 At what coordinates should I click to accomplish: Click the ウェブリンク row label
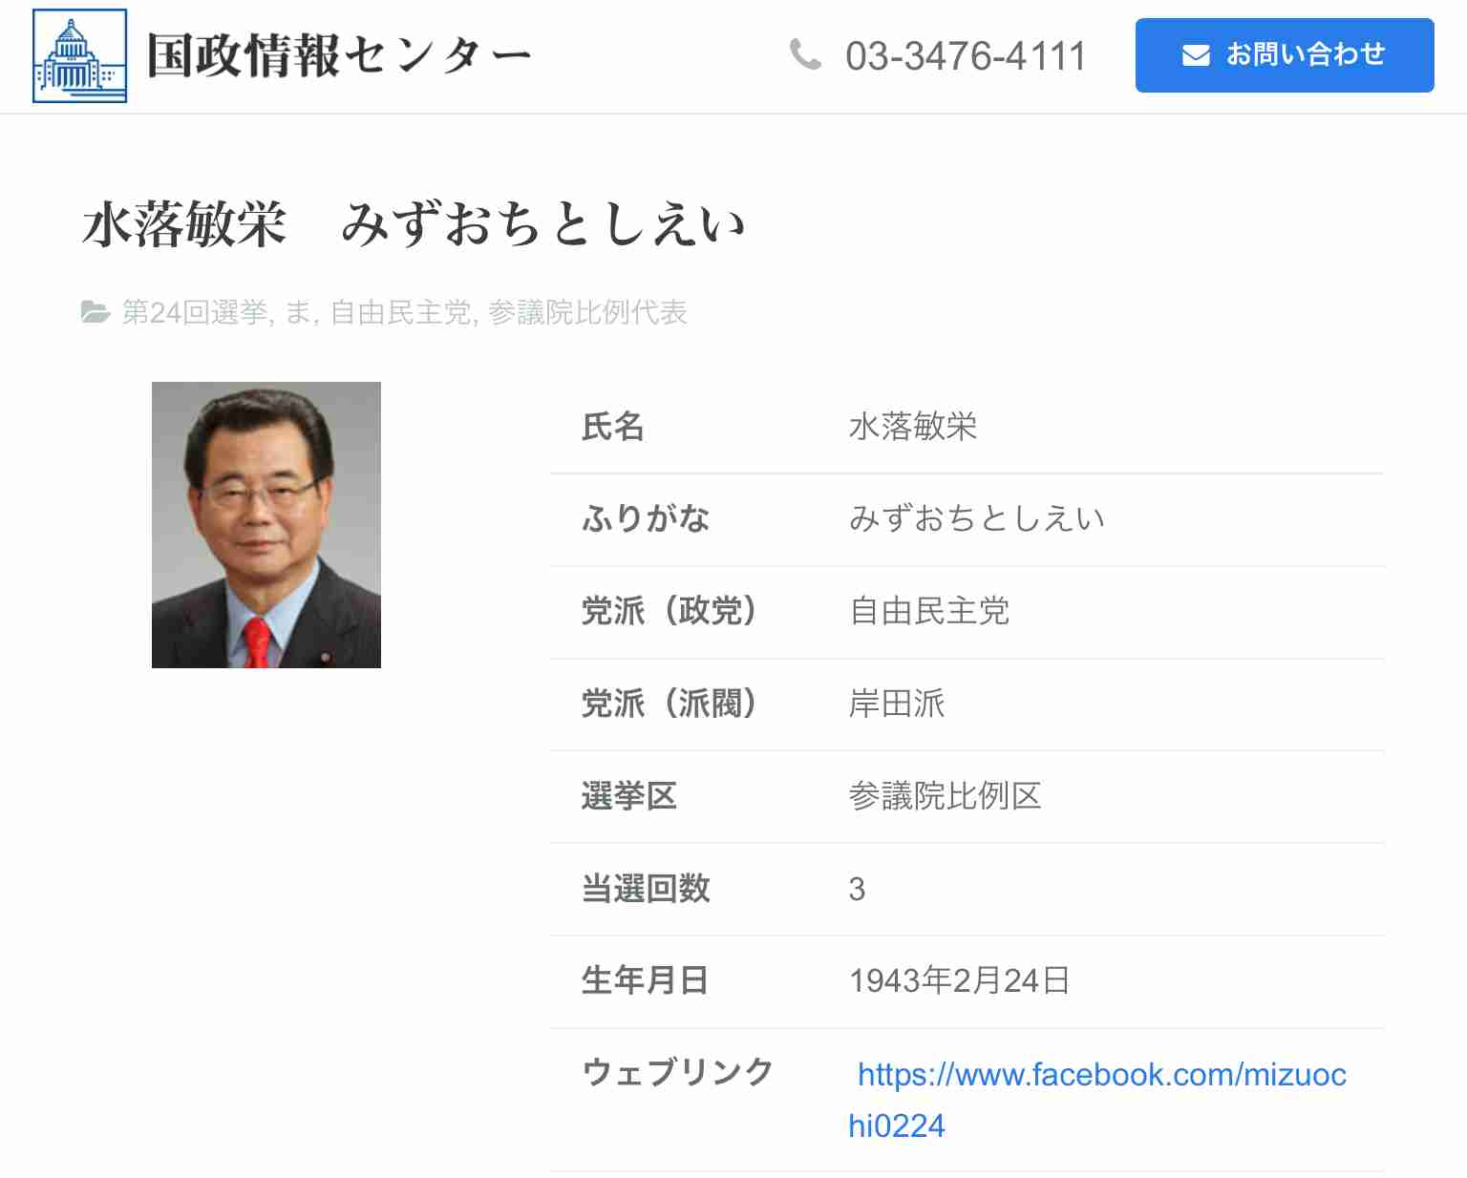point(677,1072)
